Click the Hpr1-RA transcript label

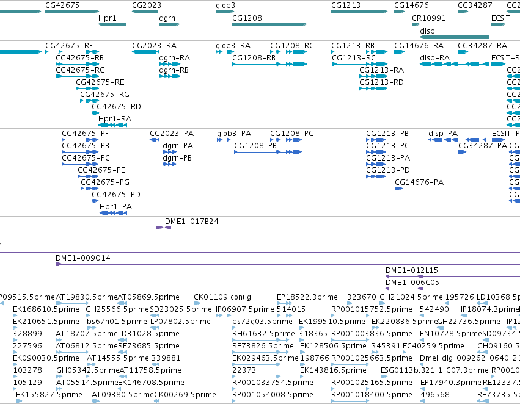pyautogui.click(x=115, y=118)
